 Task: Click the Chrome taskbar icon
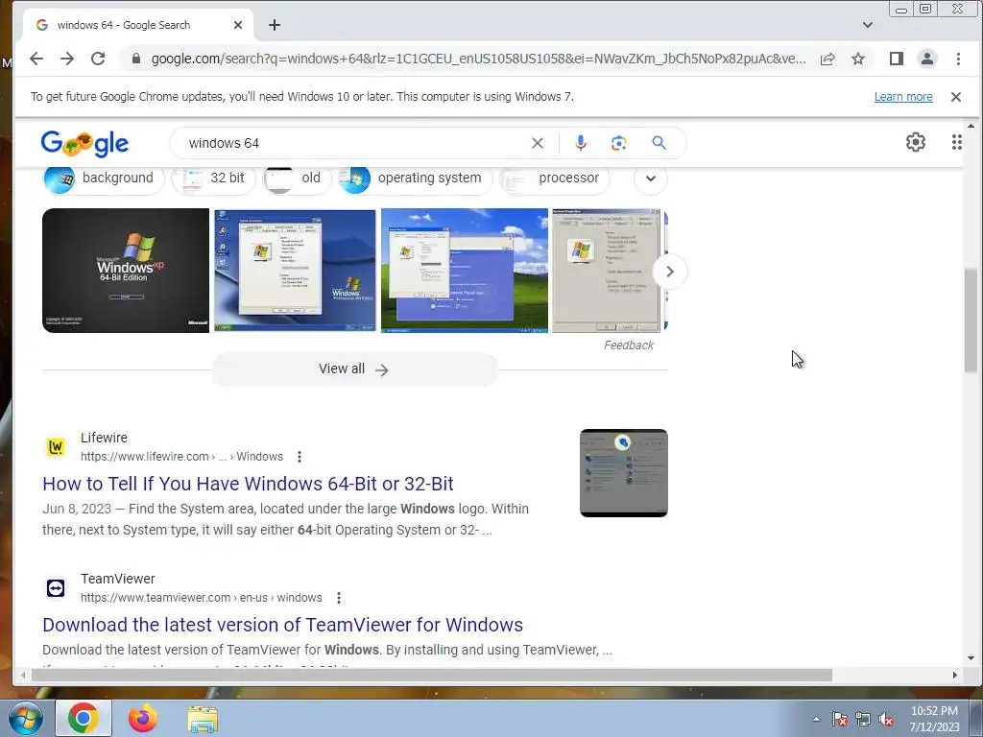coord(84,718)
